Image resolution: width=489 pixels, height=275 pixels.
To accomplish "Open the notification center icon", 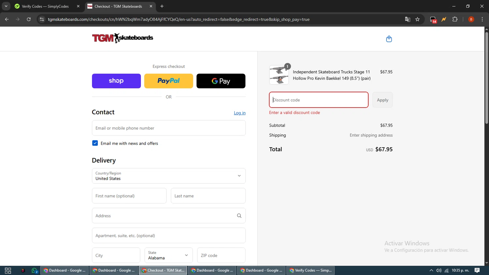I will point(477,270).
